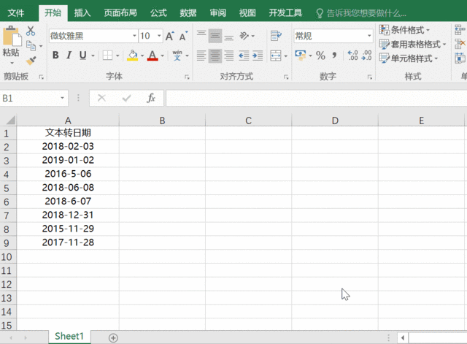Click the Insert Function fx icon
Viewport: 467px width, 344px height.
click(151, 98)
